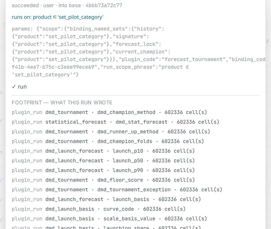Select the launch_p10 footprint row

(103, 151)
